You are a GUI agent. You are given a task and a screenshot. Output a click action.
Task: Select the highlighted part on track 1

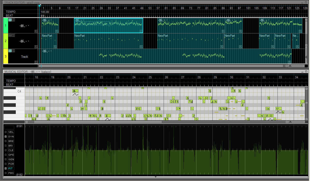coord(108,26)
